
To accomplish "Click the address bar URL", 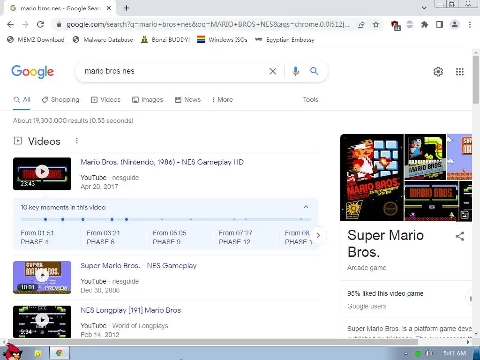I will pyautogui.click(x=208, y=24).
